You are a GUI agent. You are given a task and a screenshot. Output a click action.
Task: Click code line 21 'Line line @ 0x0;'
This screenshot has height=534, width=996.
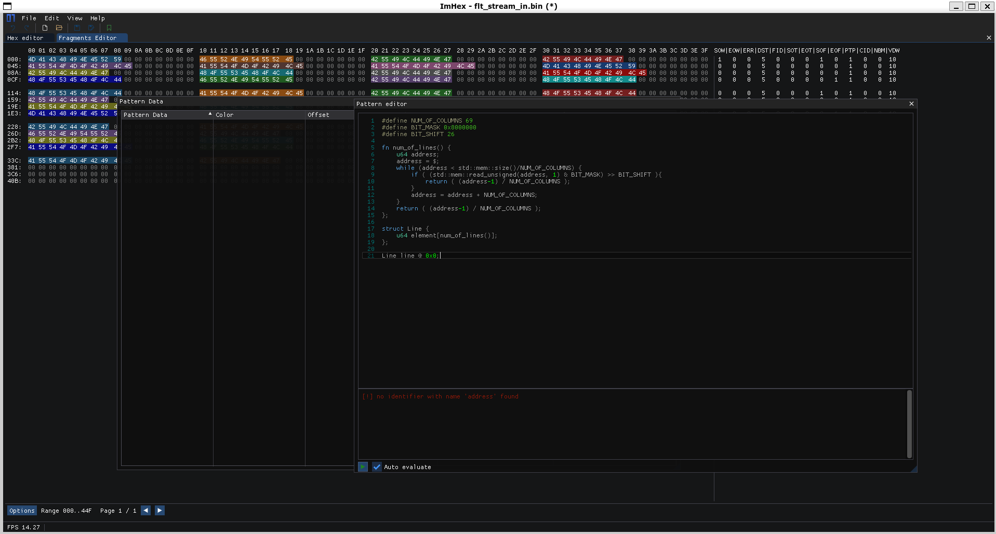(x=410, y=256)
